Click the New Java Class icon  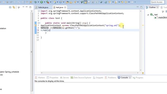pos(61,2)
